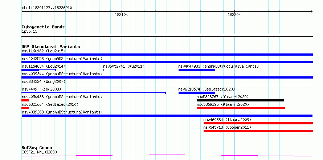Viewport: 323px width, 160px height.
Task: Click the RefSeq Genes track heading
Action: (x=37, y=148)
